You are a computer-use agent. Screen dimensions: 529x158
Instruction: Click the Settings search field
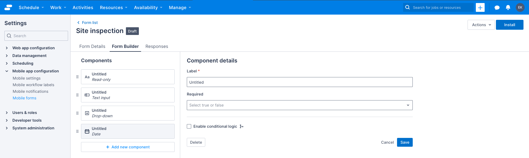(x=36, y=36)
